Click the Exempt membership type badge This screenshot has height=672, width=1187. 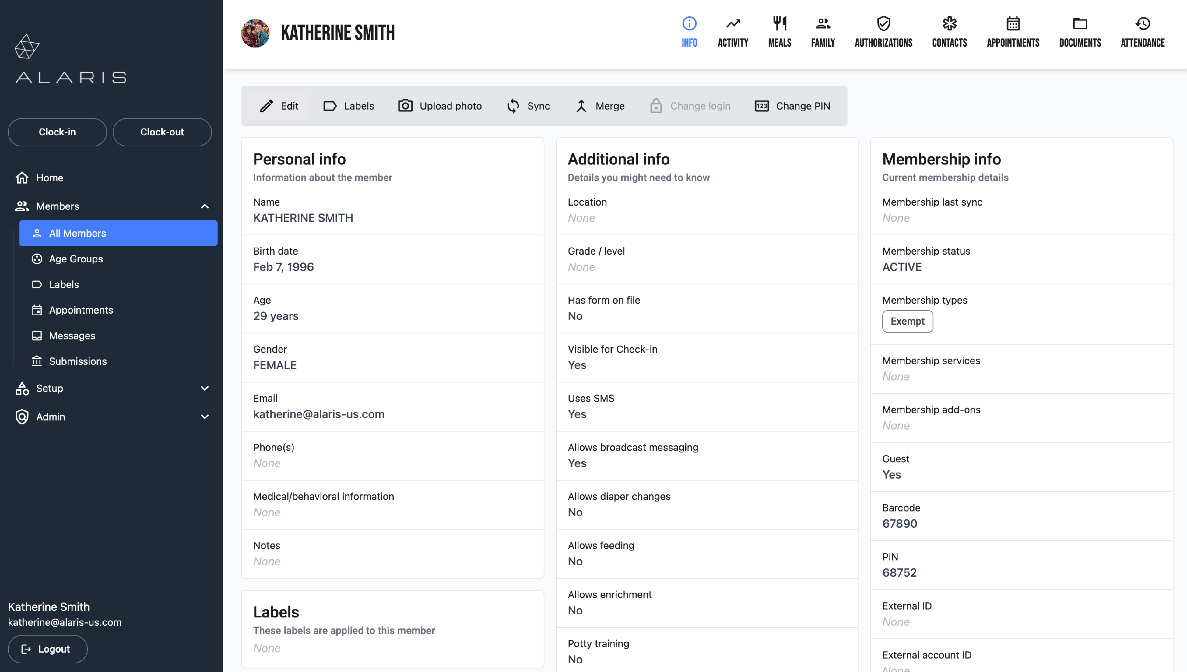tap(907, 321)
